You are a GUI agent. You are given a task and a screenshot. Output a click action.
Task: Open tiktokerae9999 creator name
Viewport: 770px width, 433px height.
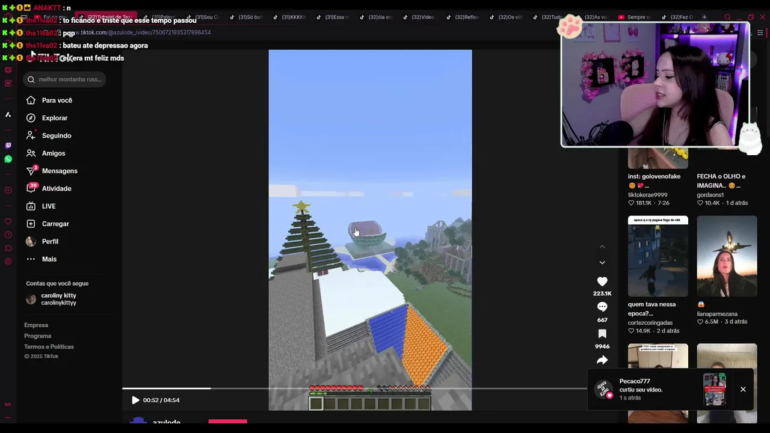point(648,195)
